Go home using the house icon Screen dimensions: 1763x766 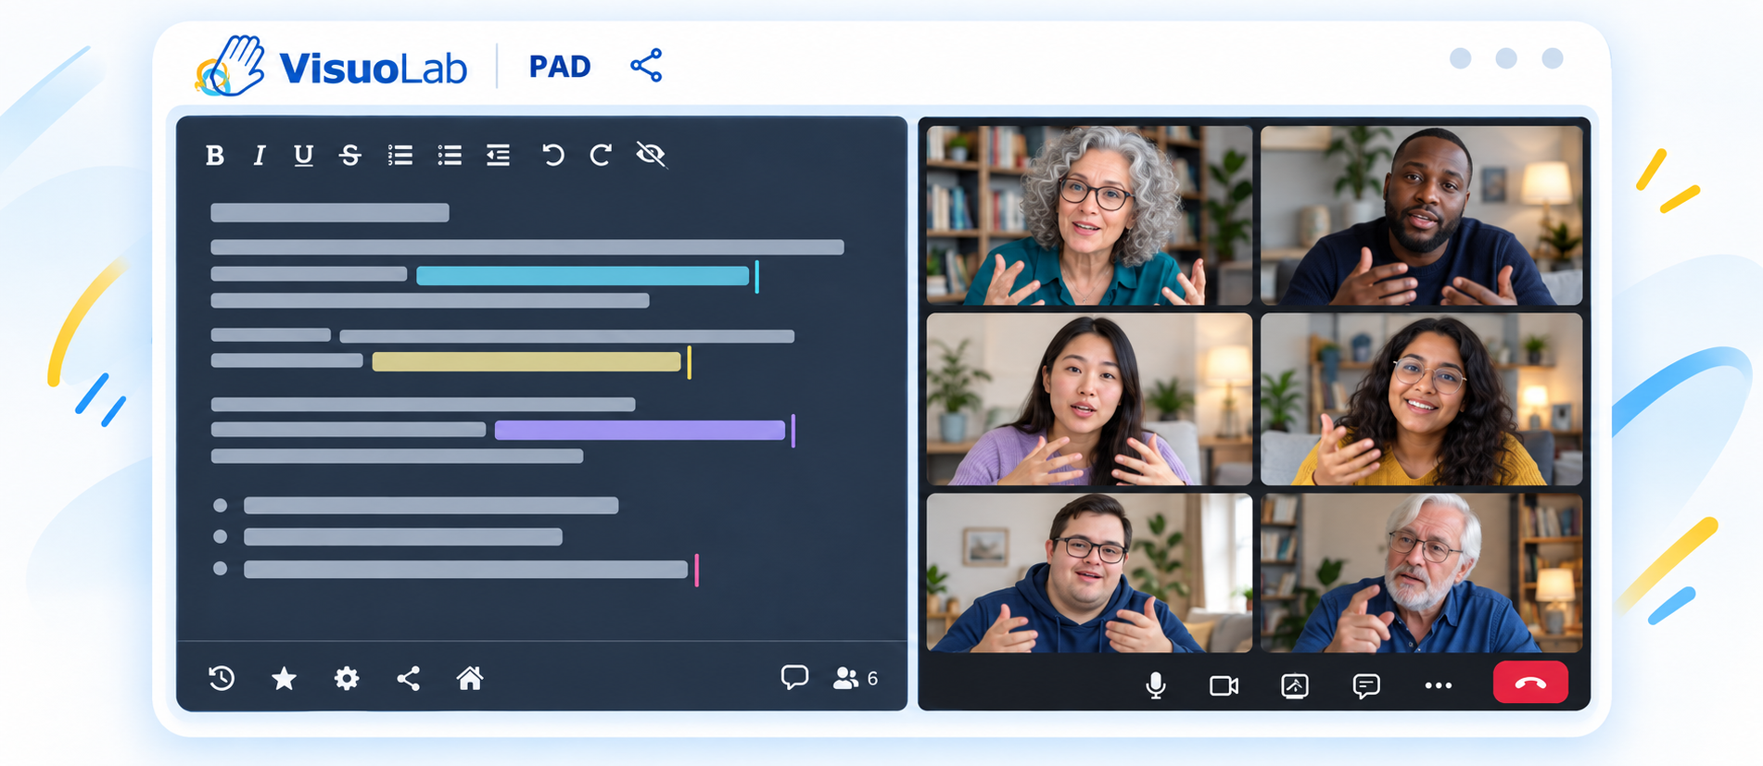pos(470,678)
